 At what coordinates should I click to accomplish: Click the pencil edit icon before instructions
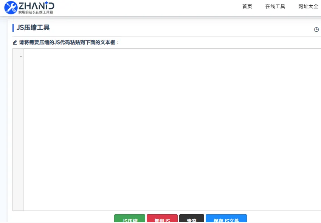(x=15, y=42)
